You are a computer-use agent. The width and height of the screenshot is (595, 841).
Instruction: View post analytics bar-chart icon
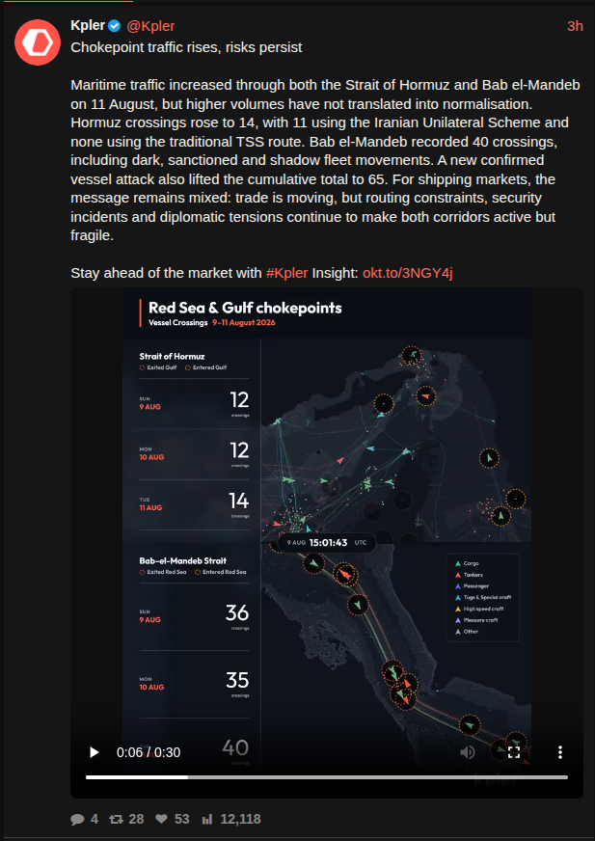coord(207,819)
